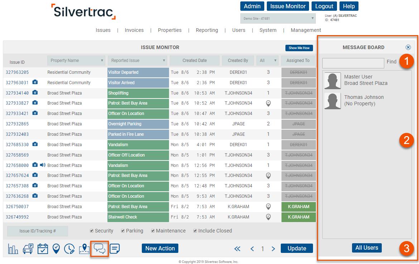This screenshot has width=419, height=264.
Task: Click checkpoint pin in row 327657624
Action: click(x=268, y=176)
